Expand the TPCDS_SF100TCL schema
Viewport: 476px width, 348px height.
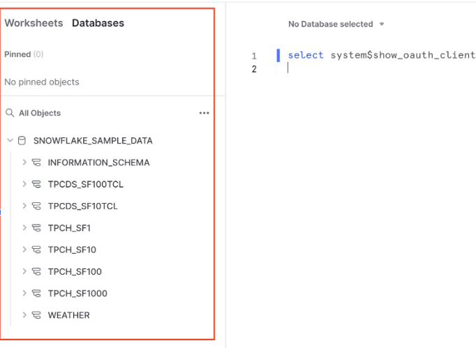click(x=24, y=184)
